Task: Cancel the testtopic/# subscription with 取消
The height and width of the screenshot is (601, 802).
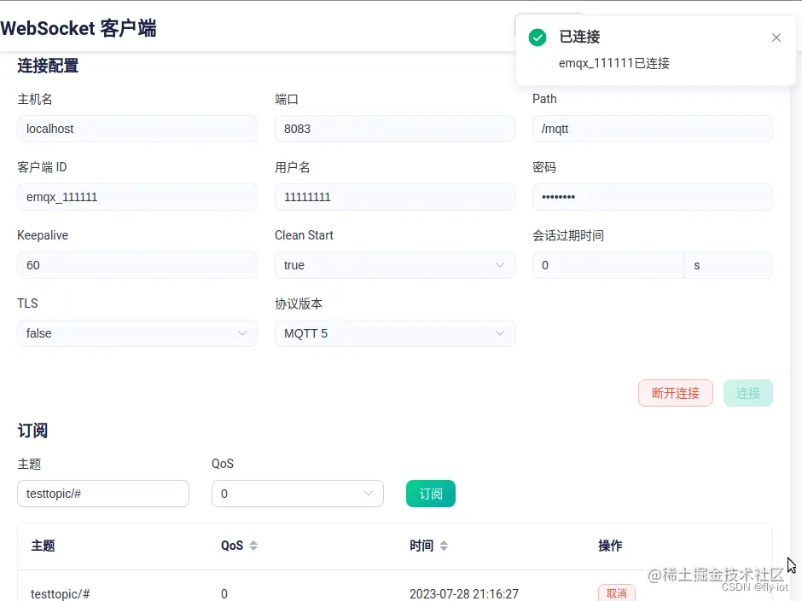Action: (x=617, y=592)
